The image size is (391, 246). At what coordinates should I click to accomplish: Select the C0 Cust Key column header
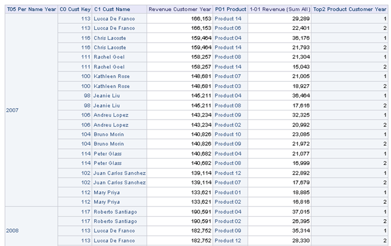(x=75, y=10)
